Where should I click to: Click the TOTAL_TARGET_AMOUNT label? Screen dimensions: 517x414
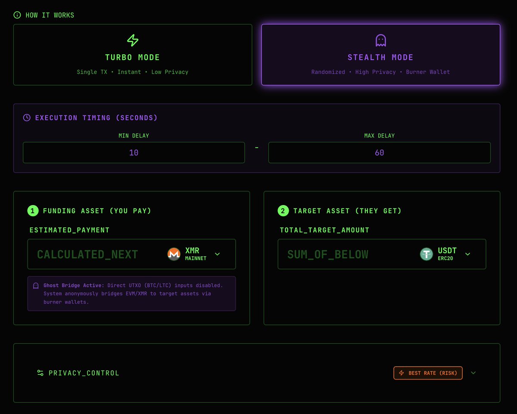click(325, 230)
